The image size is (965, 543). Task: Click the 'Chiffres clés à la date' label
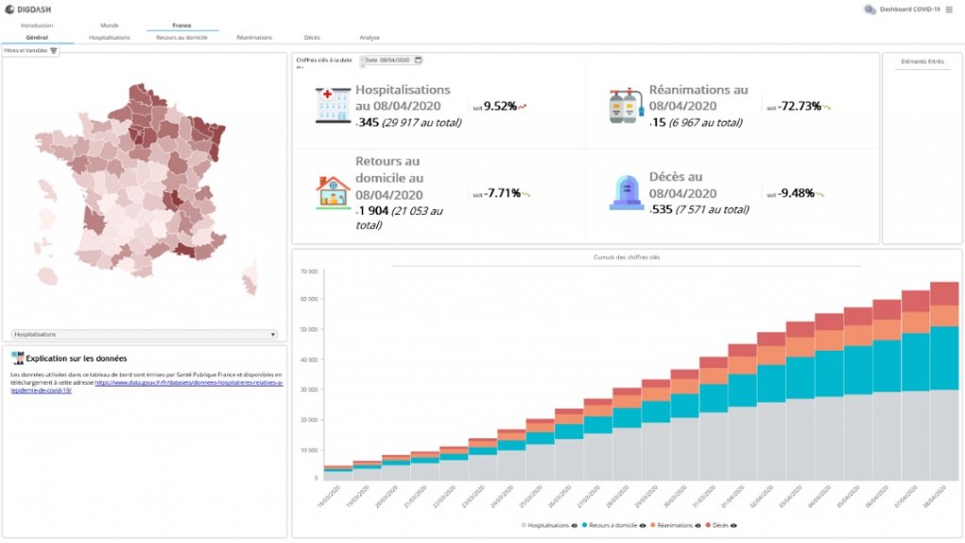click(324, 60)
